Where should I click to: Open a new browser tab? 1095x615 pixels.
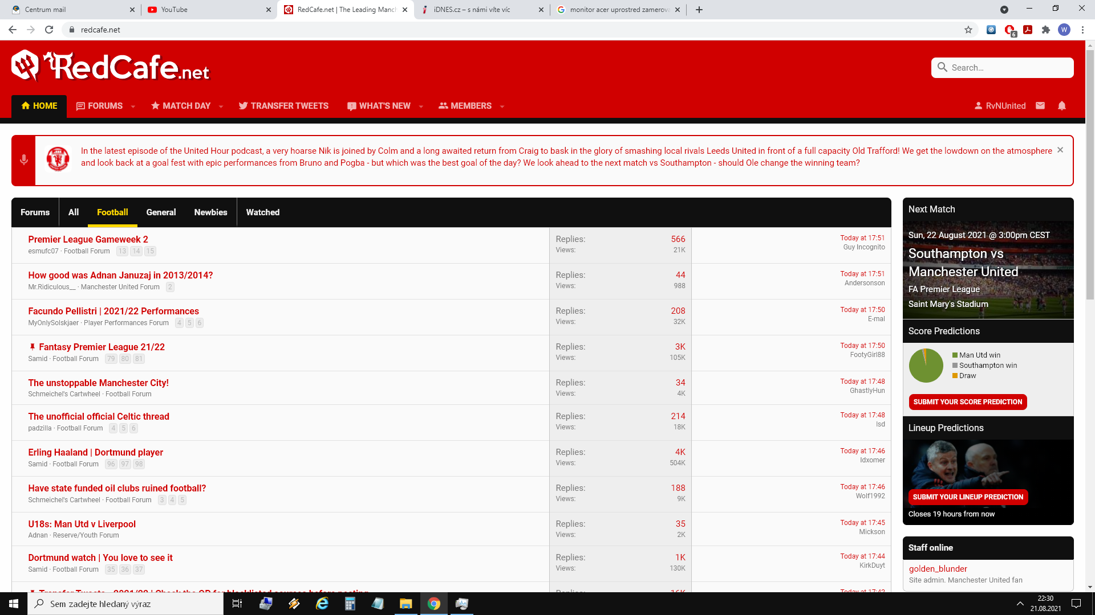click(x=699, y=10)
